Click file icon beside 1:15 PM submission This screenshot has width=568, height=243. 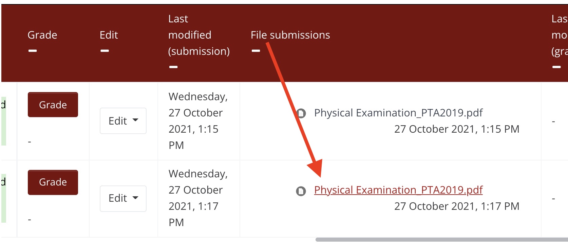pos(301,113)
